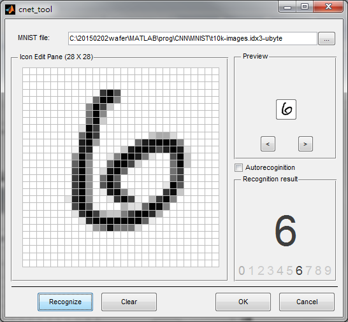The height and width of the screenshot is (322, 348).
Task: Click the MATLAB icon in the title bar
Action: point(10,10)
